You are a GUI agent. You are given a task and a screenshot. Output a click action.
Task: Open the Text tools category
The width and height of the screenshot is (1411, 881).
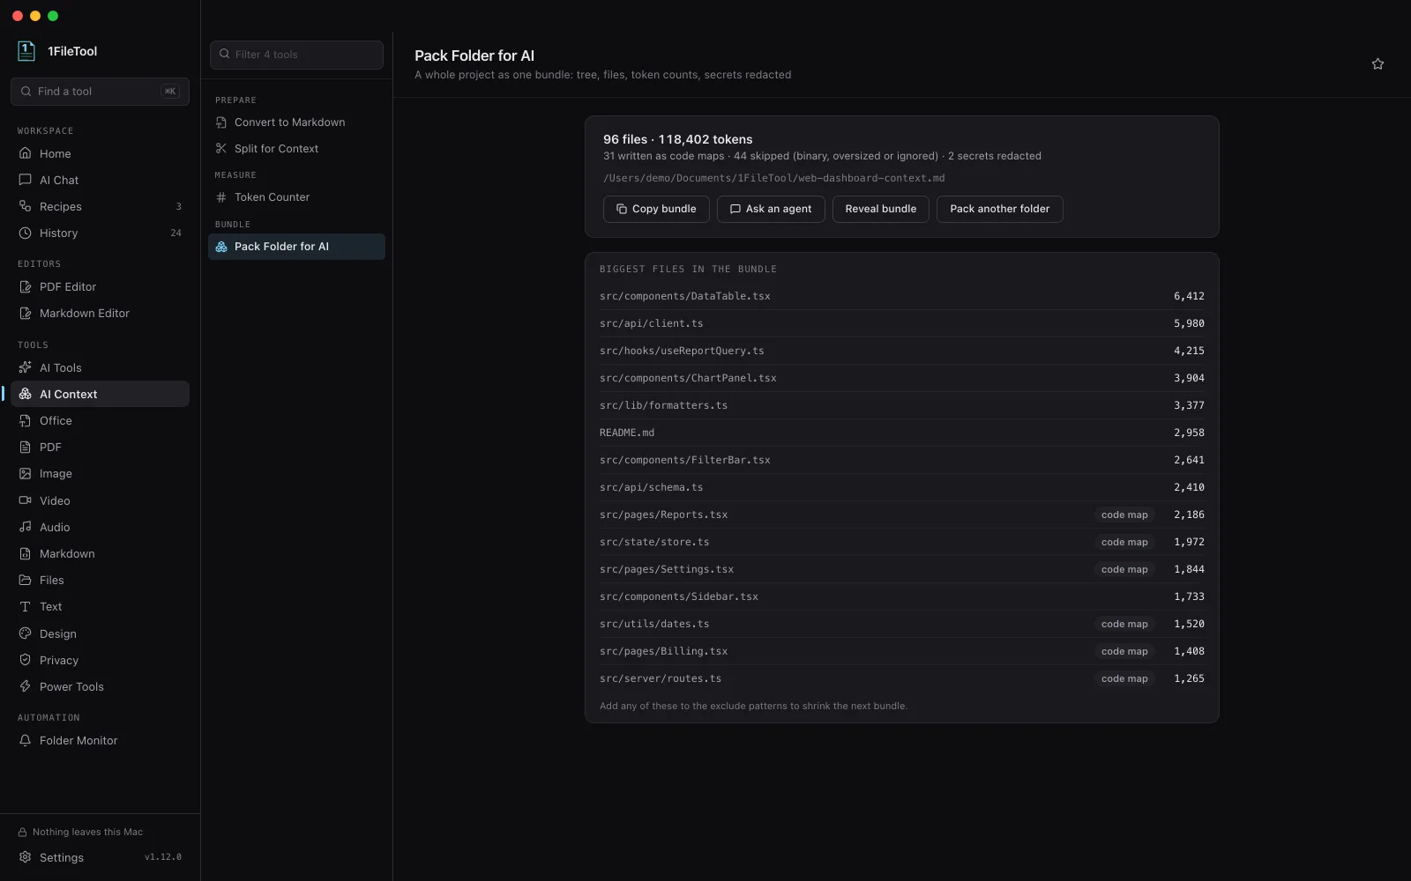[100, 606]
